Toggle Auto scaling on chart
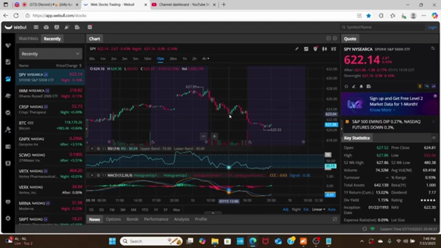441x248 pixels. [331, 209]
